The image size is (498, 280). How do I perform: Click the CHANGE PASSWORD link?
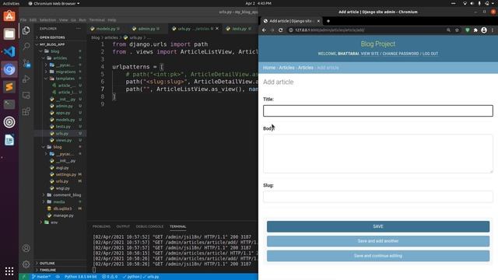pyautogui.click(x=401, y=54)
